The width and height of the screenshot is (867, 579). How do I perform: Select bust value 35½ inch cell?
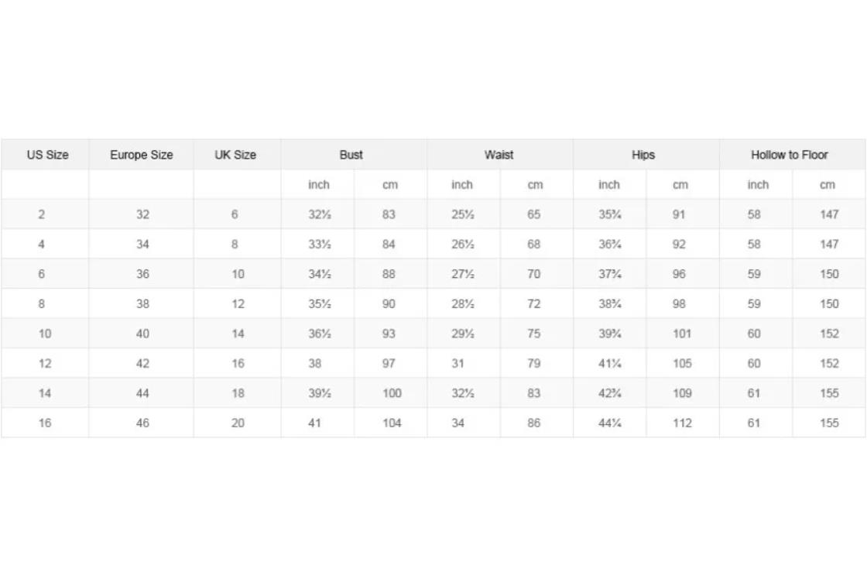317,304
